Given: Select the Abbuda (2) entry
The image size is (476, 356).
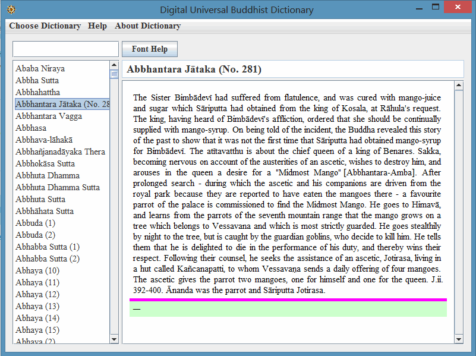Looking at the screenshot, I should [x=35, y=235].
